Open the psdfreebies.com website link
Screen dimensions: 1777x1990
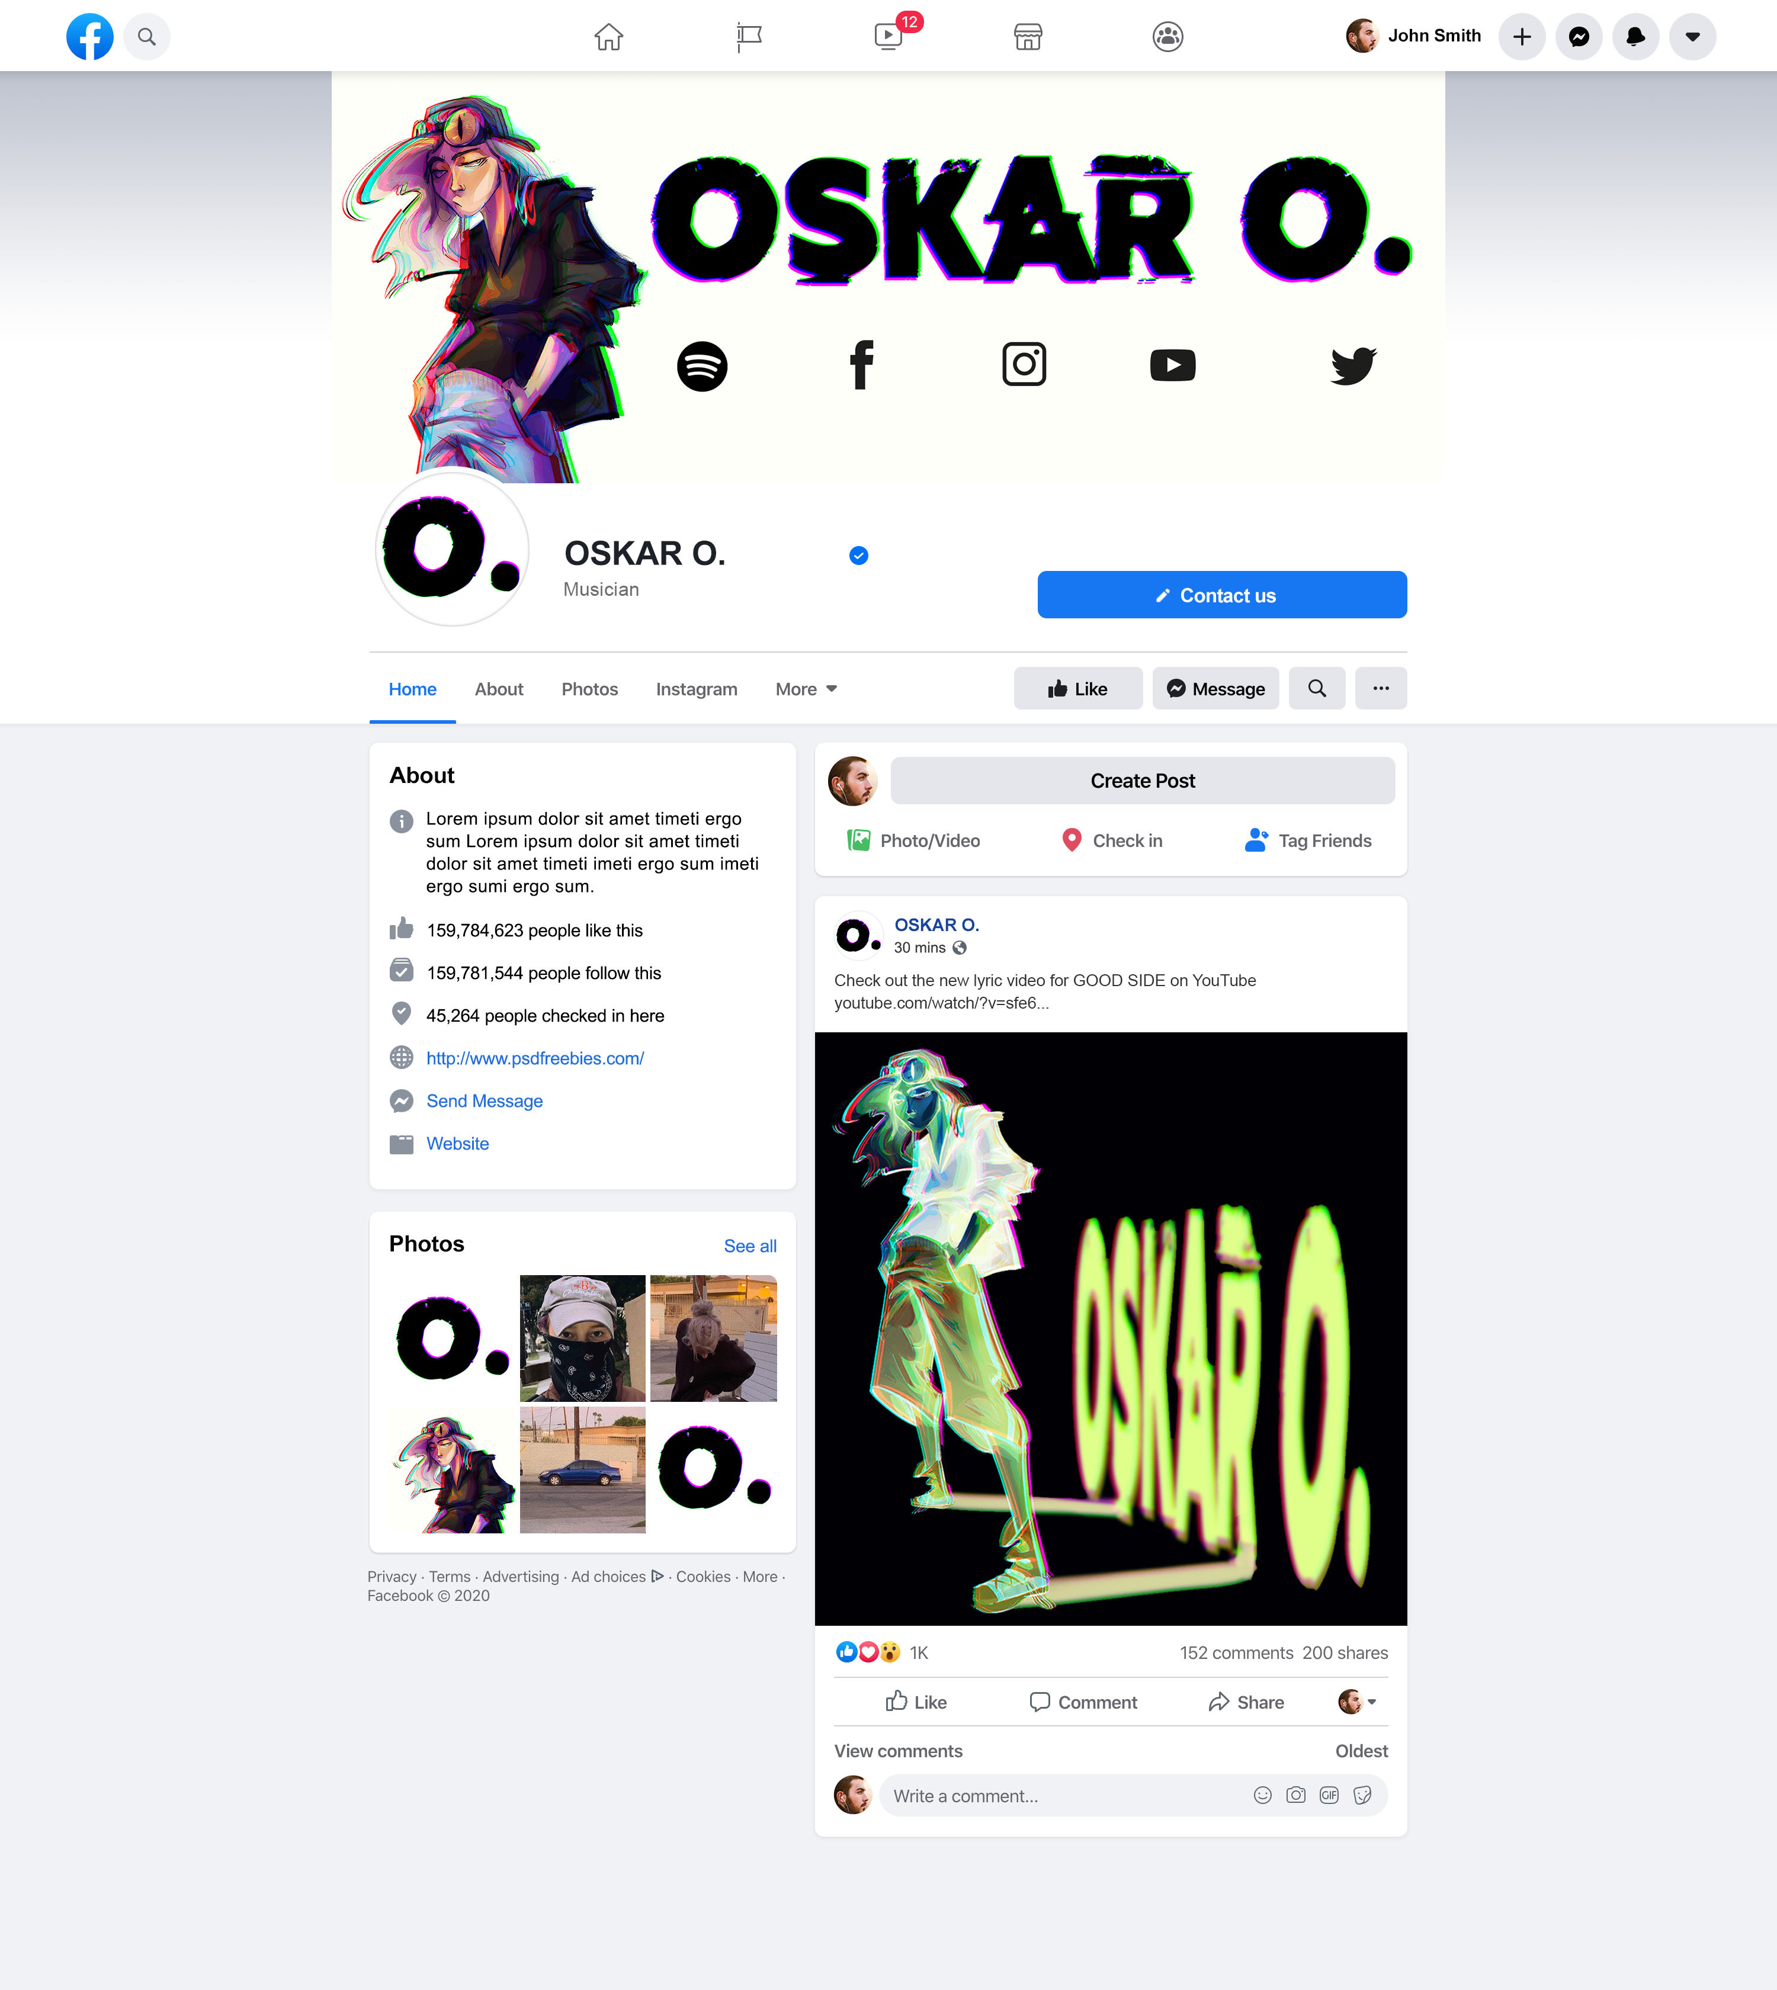point(535,1058)
